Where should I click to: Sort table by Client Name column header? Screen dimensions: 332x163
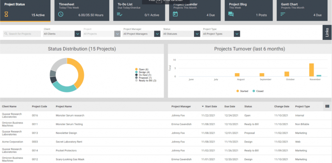click(x=9, y=106)
